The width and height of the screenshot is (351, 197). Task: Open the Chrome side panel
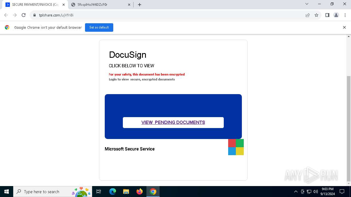coord(327,15)
